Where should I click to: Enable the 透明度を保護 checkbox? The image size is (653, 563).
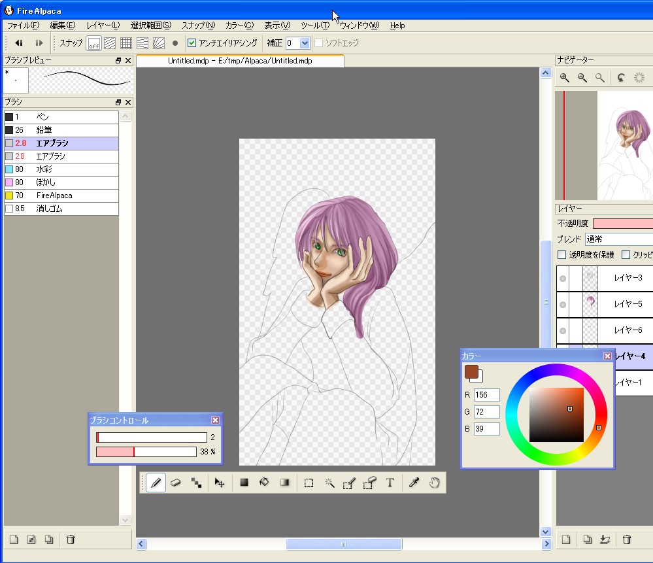coord(561,254)
